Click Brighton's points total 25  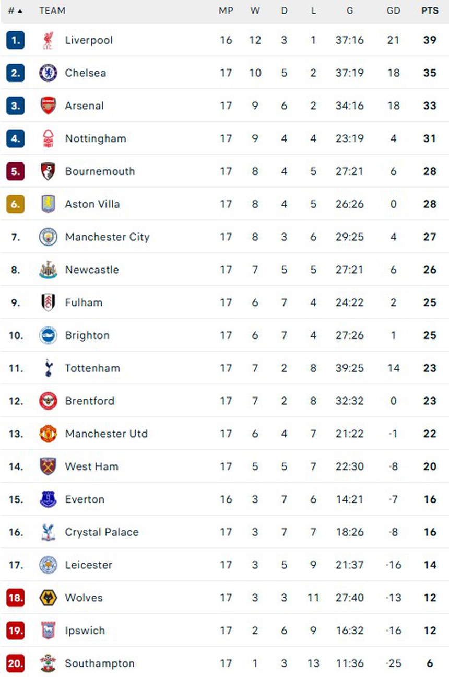[429, 335]
